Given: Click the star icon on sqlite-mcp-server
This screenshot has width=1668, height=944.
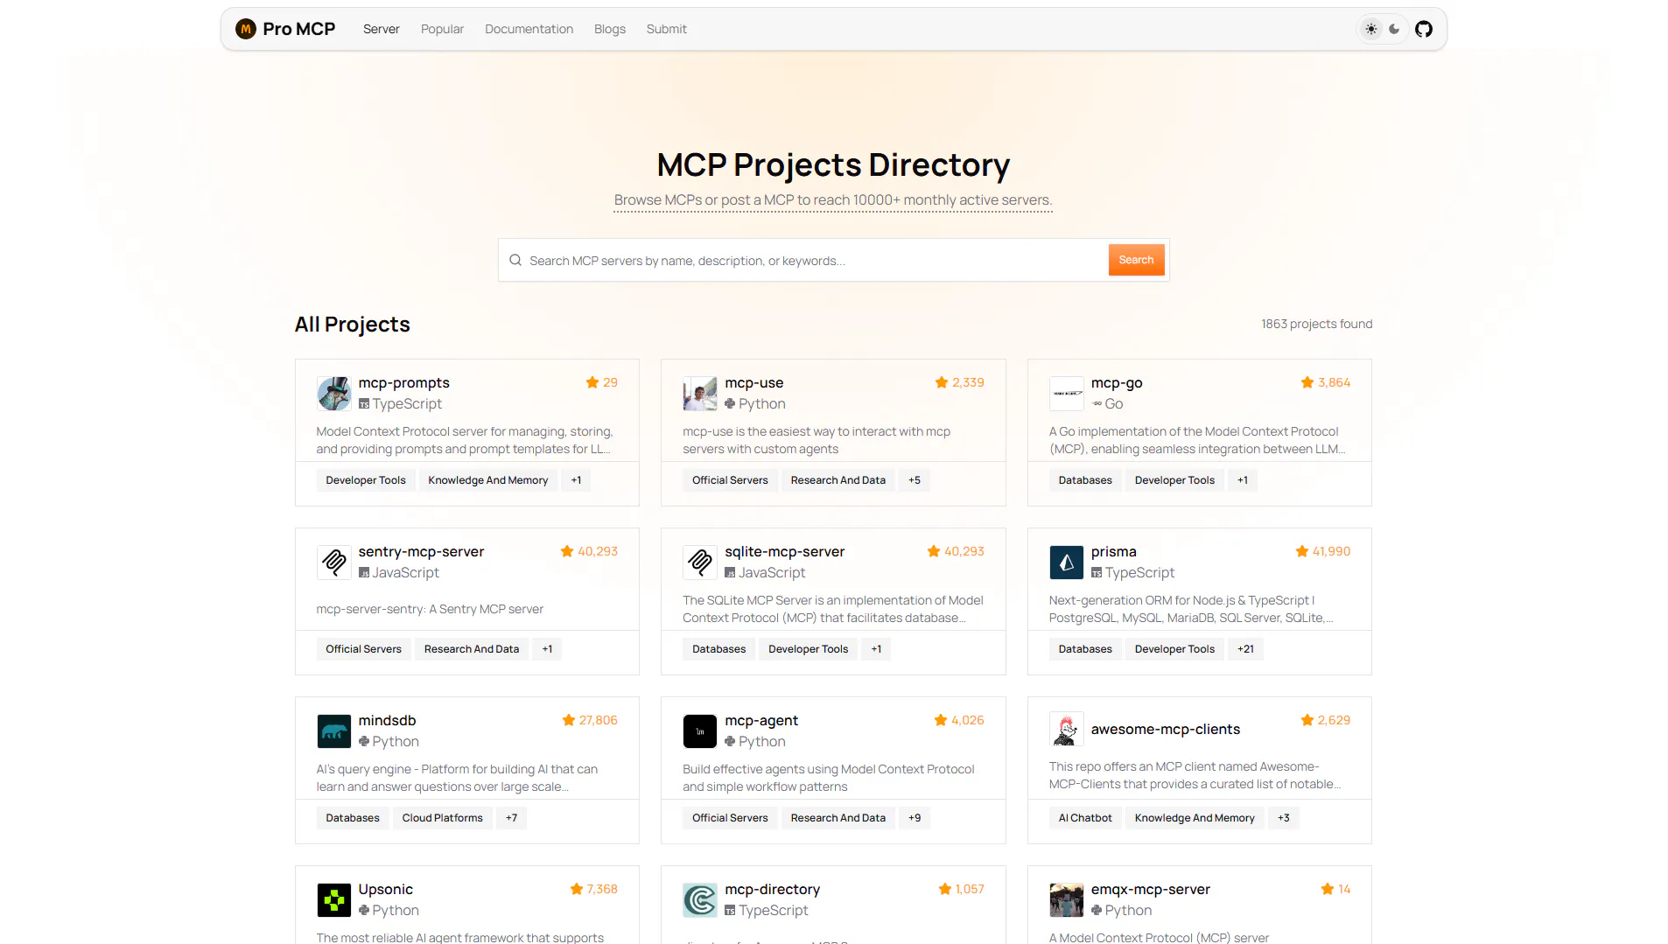Looking at the screenshot, I should [934, 551].
